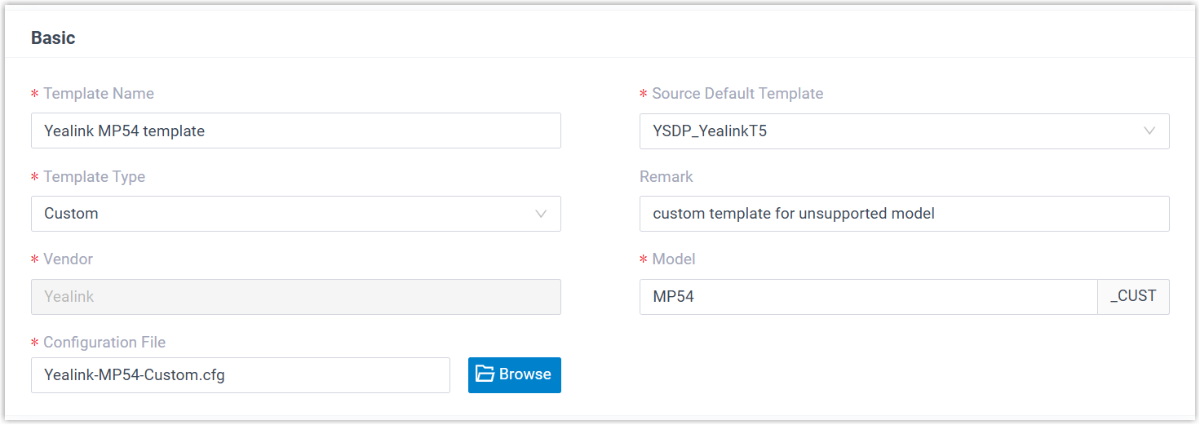Select the Model field containing MP54

click(868, 297)
